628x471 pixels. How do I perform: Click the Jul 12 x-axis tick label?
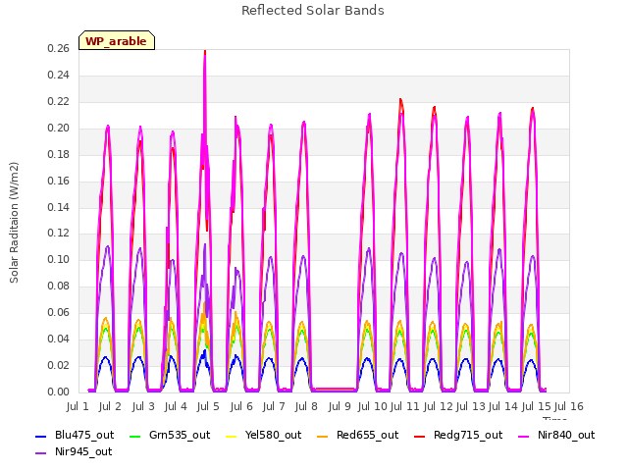[438, 406]
